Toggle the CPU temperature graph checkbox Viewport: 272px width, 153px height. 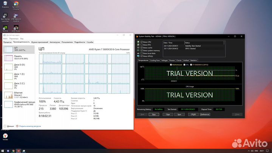click(x=184, y=65)
